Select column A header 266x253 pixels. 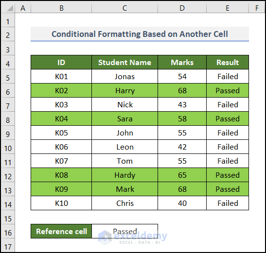click(x=23, y=8)
